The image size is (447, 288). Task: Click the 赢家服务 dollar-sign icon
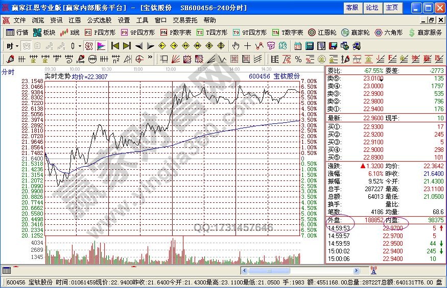[x=412, y=33]
